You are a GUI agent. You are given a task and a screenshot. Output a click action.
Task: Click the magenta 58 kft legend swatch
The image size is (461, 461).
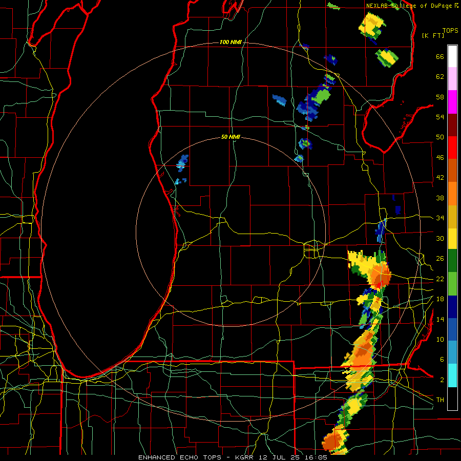(452, 102)
